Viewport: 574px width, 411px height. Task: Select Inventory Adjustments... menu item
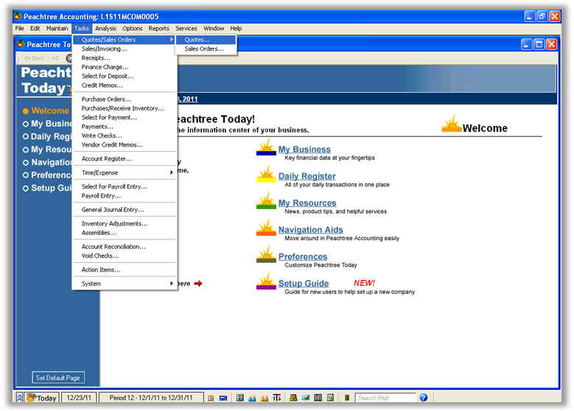[x=125, y=224]
